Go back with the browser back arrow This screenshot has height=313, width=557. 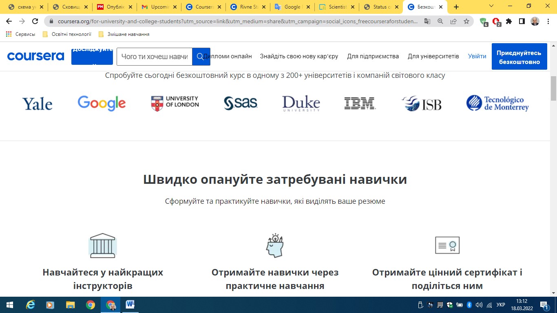point(10,21)
